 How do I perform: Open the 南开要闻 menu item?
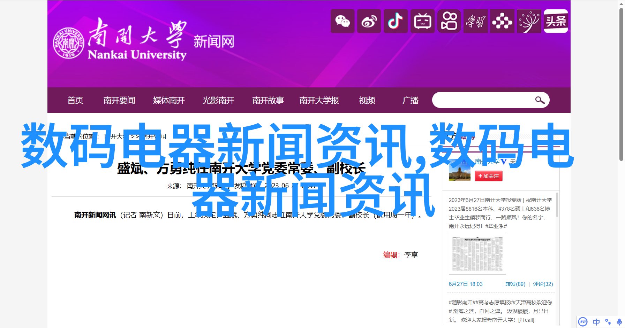(119, 100)
